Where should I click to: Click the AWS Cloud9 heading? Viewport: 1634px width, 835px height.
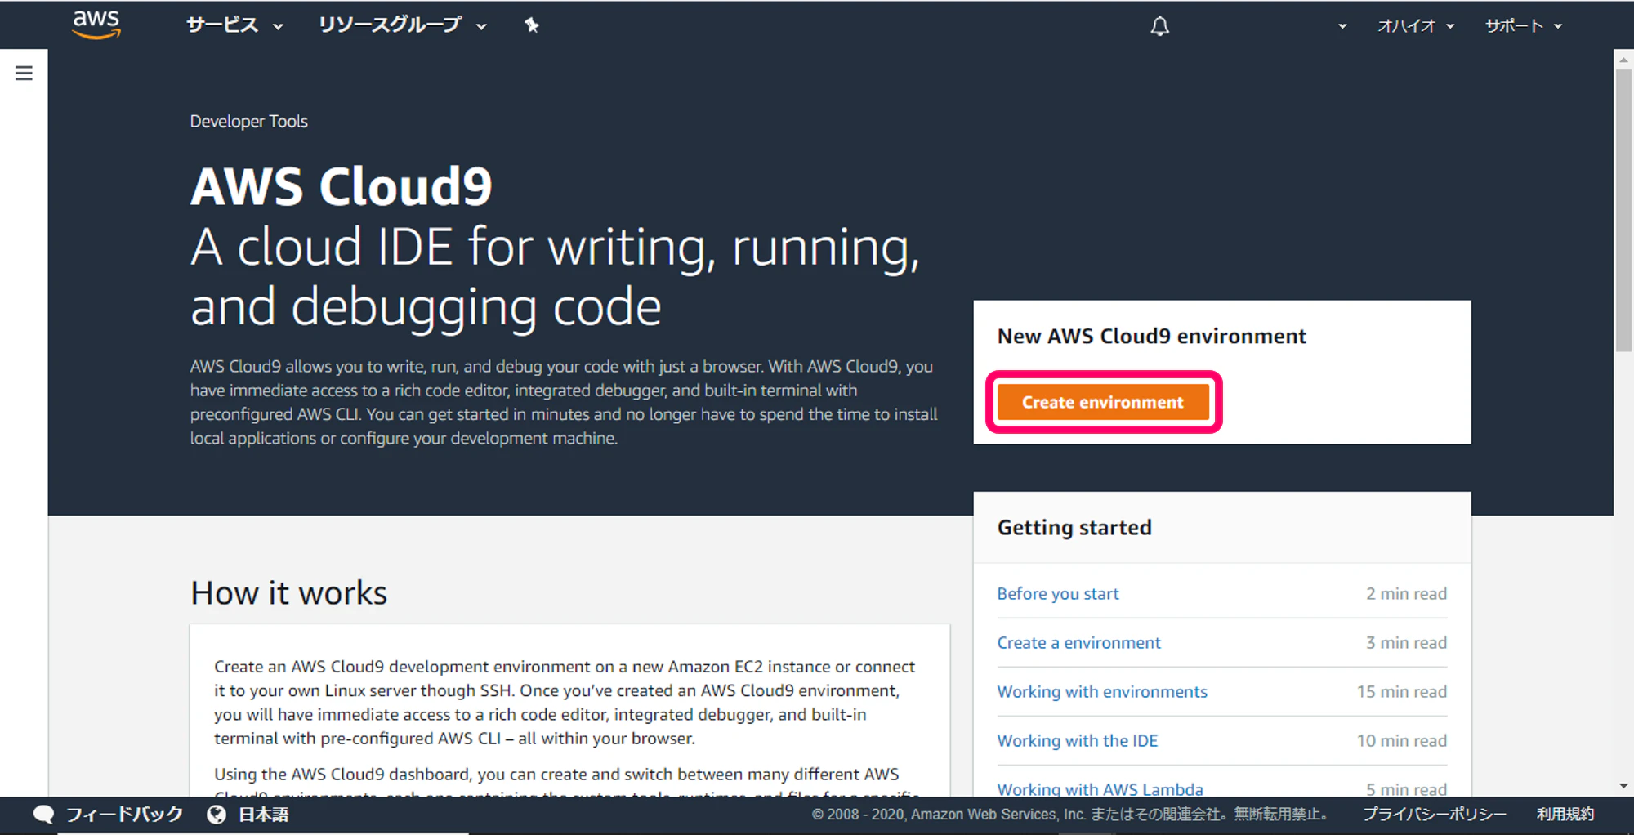click(x=342, y=185)
